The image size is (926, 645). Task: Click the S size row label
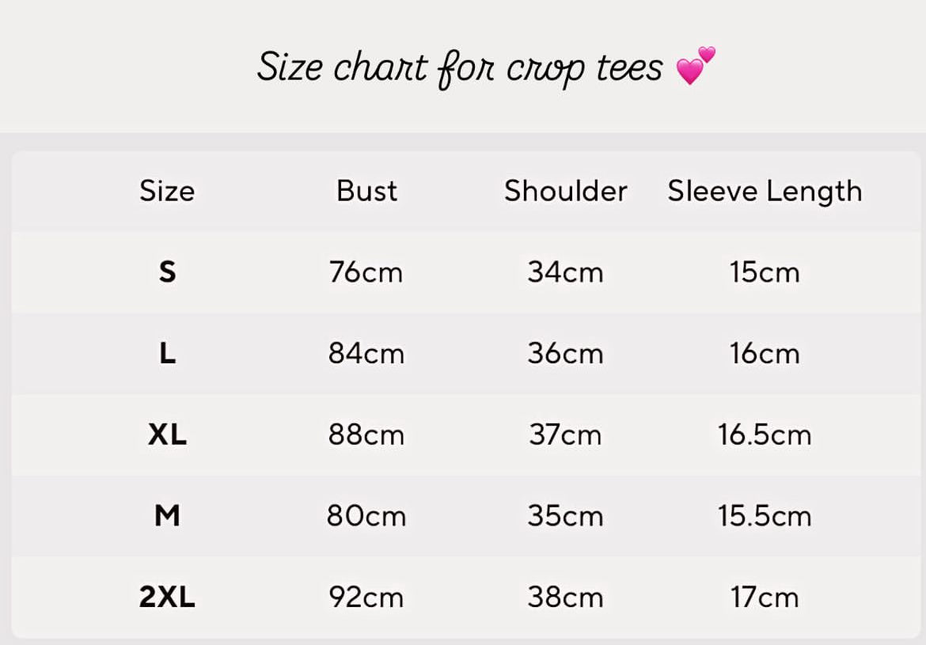pyautogui.click(x=167, y=271)
